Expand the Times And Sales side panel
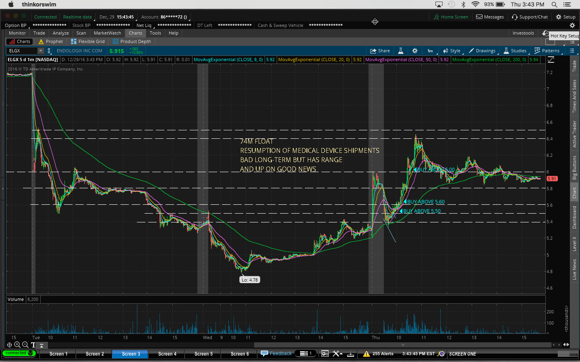This screenshot has width=580, height=362. tap(575, 96)
